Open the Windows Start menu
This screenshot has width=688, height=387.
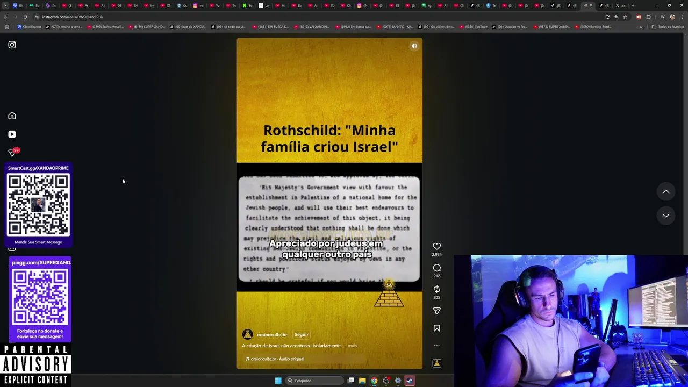tap(278, 381)
